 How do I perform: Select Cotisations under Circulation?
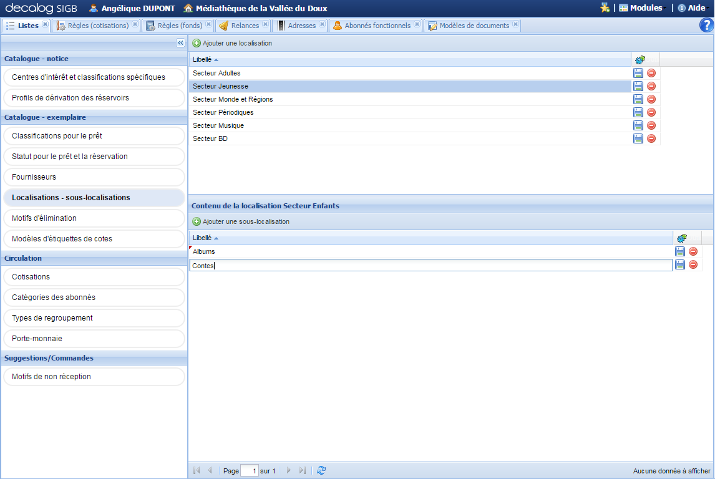pos(94,276)
